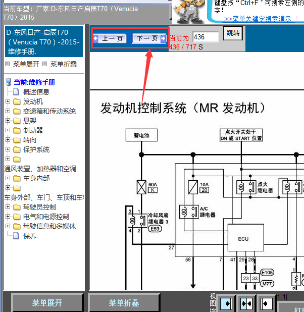Image resolution: width=304 pixels, height=312 pixels.
Task: Expand the 保护系统 folder
Action: (x=8, y=149)
